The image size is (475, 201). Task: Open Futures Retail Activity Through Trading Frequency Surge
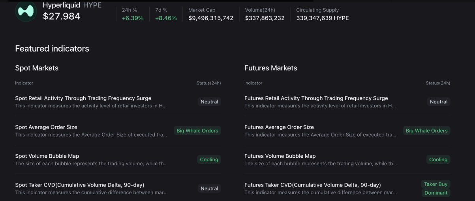(316, 98)
